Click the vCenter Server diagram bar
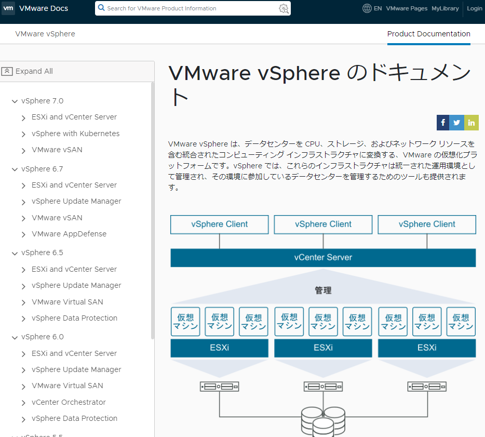 click(x=323, y=258)
